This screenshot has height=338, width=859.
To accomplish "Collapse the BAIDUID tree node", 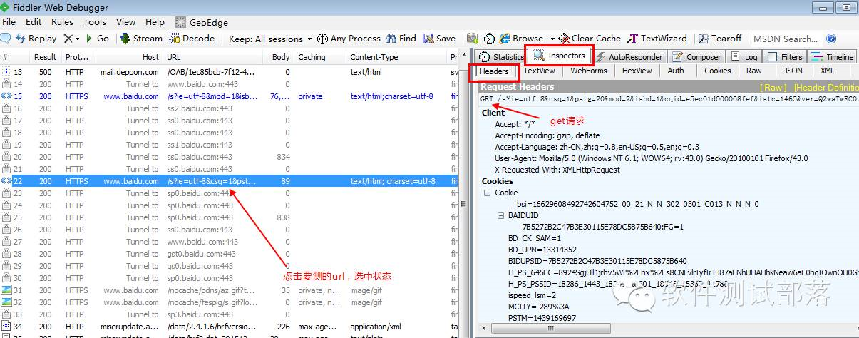I will pos(501,215).
